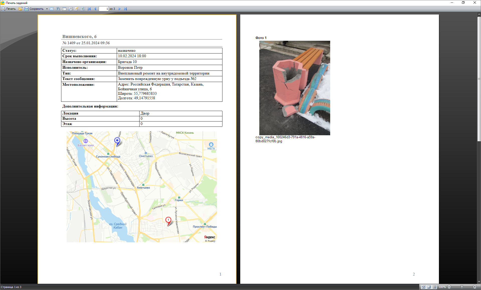The width and height of the screenshot is (481, 290).
Task: Open search with the binoculars icon
Action: pyautogui.click(x=58, y=9)
